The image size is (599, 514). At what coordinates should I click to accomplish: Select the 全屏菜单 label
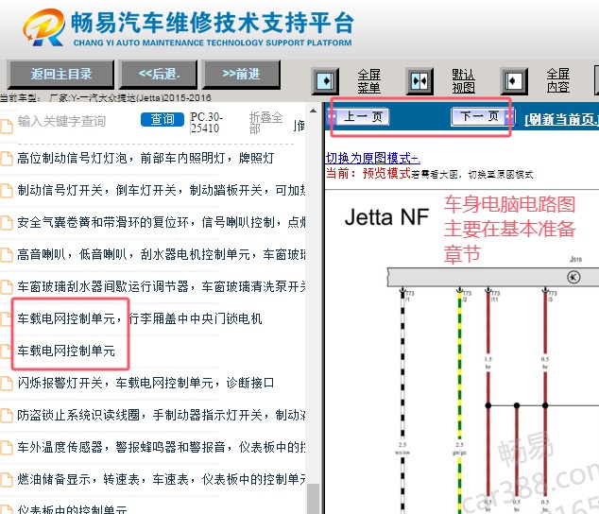pyautogui.click(x=369, y=81)
